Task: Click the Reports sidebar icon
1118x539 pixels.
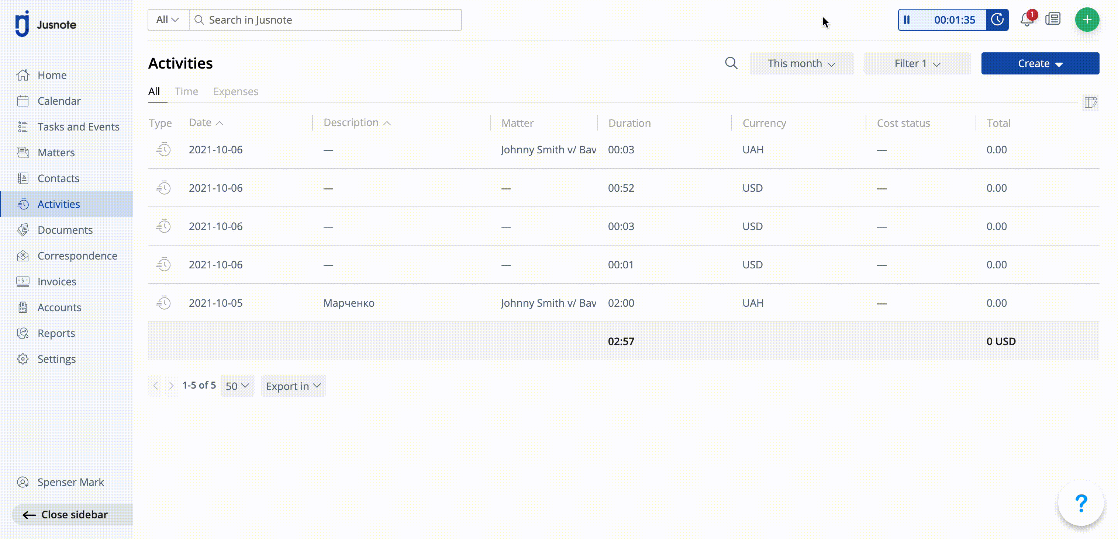Action: coord(23,333)
